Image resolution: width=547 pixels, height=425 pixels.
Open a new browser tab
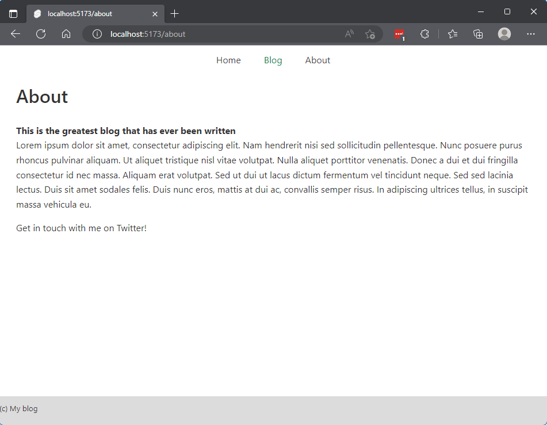(x=175, y=13)
